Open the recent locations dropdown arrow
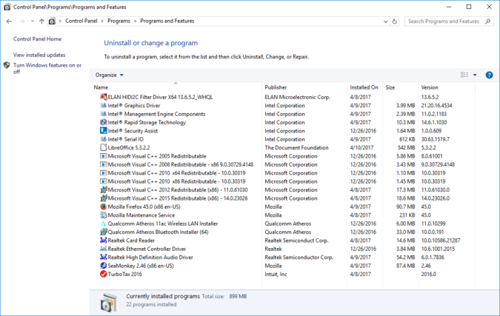The image size is (500, 316). [32, 21]
